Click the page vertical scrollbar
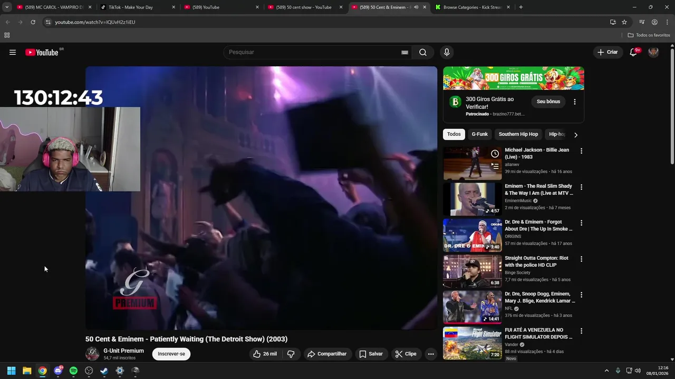Screen dimensions: 675x379 (672, 107)
